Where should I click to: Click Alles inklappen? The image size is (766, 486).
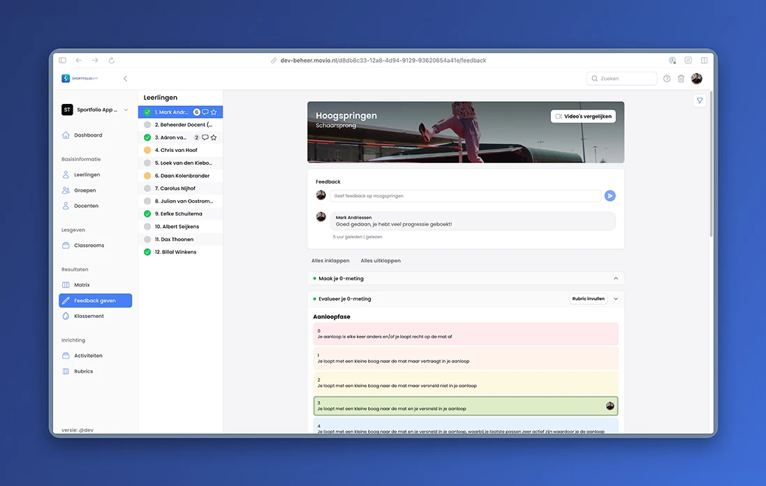(330, 261)
